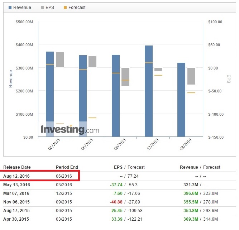The image size is (239, 230).
Task: Click the Investing.com watermark logo
Action: coord(70,130)
